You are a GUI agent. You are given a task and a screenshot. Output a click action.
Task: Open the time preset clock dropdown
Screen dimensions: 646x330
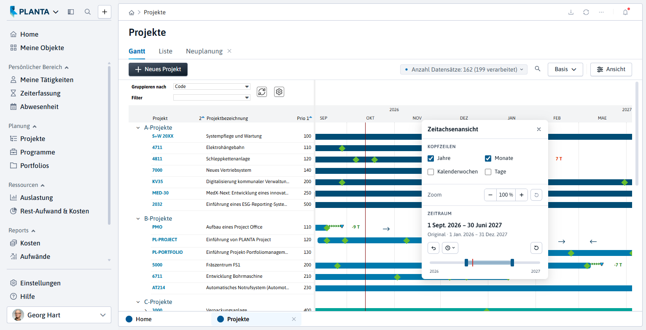pyautogui.click(x=450, y=248)
